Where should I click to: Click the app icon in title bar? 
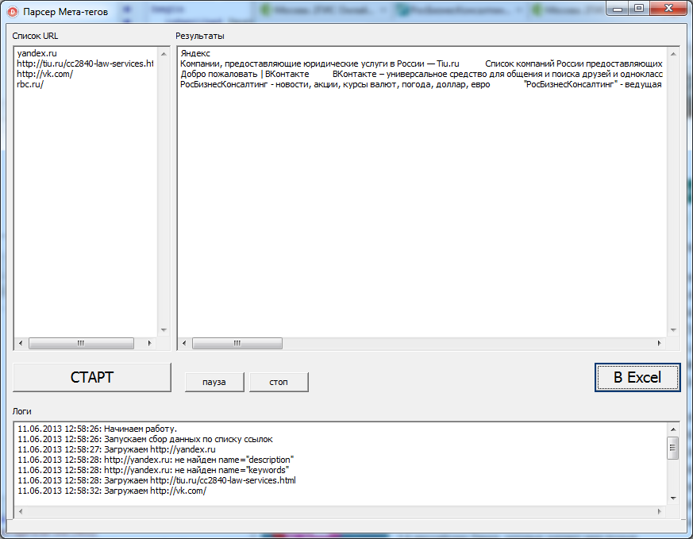coord(13,12)
